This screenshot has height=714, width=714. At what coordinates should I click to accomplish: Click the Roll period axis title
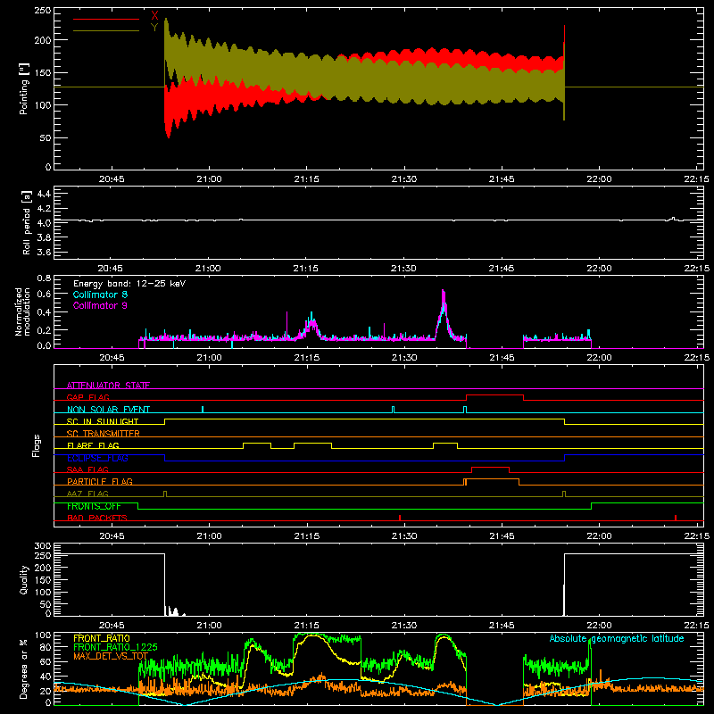(x=27, y=222)
